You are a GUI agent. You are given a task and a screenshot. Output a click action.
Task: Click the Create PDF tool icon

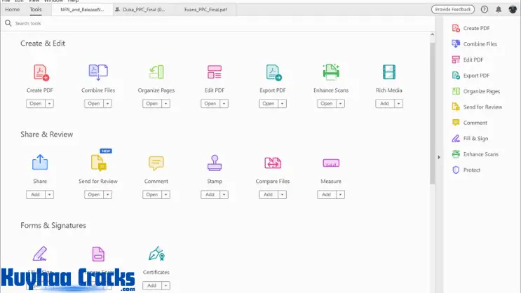[x=41, y=72]
